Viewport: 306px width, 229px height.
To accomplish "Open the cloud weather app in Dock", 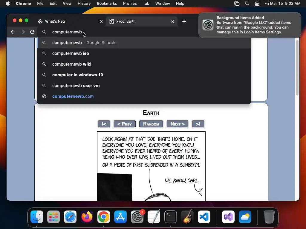I will (245, 217).
